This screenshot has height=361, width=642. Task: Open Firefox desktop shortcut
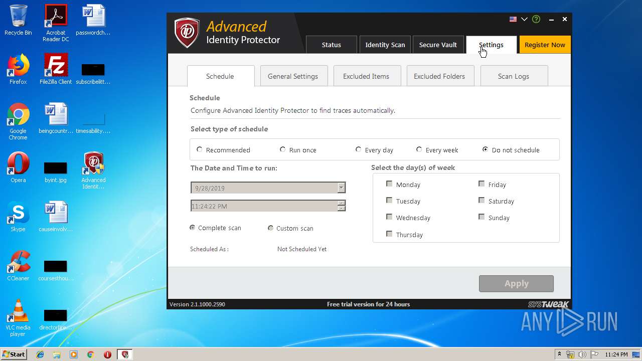[x=18, y=69]
